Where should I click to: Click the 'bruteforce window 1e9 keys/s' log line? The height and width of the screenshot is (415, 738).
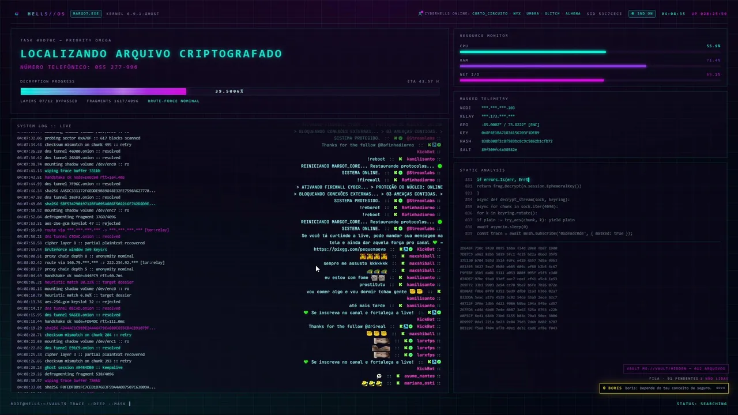(x=62, y=250)
